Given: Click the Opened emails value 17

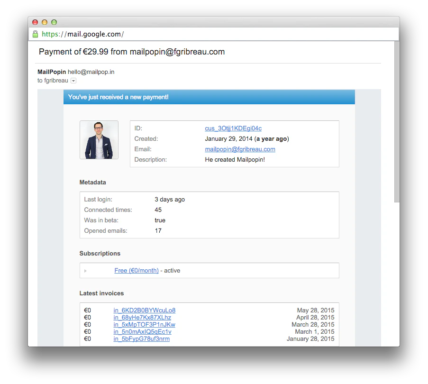Looking at the screenshot, I should [x=158, y=230].
